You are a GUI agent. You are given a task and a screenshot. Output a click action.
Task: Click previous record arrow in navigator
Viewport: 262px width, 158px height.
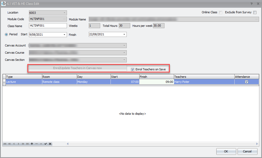pyautogui.click(x=14, y=144)
